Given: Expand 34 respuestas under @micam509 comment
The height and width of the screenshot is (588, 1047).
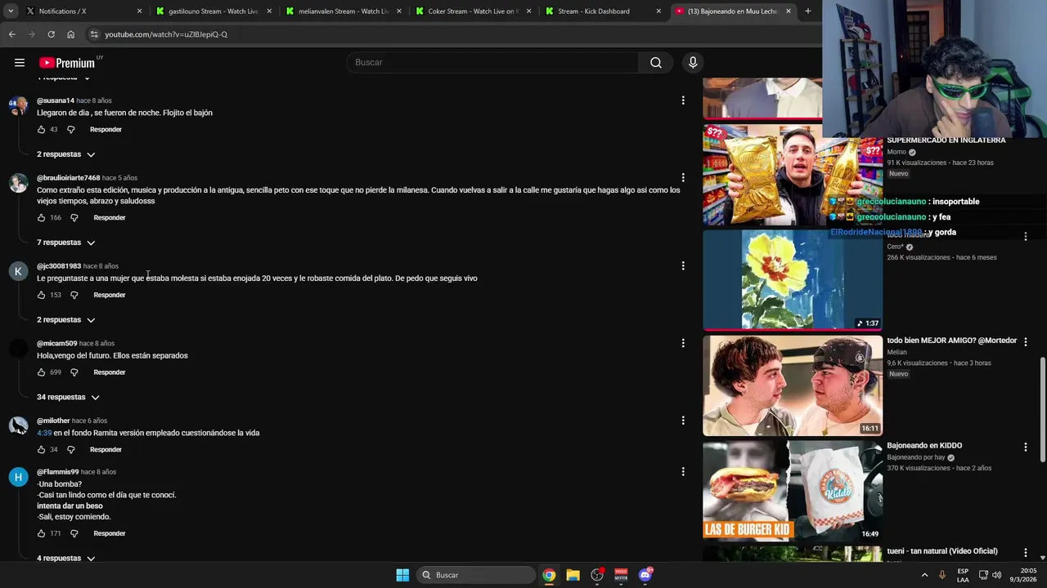Looking at the screenshot, I should (x=69, y=397).
